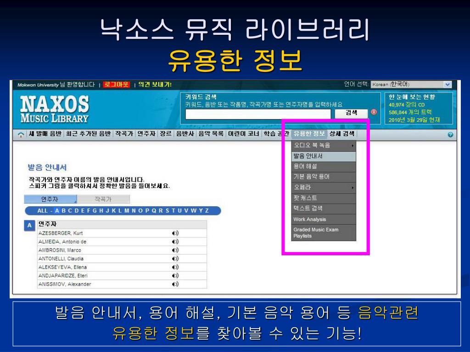Viewport: 470px width, 352px height.
Task: Click the red 로그아웃 logout button
Action: (x=116, y=85)
